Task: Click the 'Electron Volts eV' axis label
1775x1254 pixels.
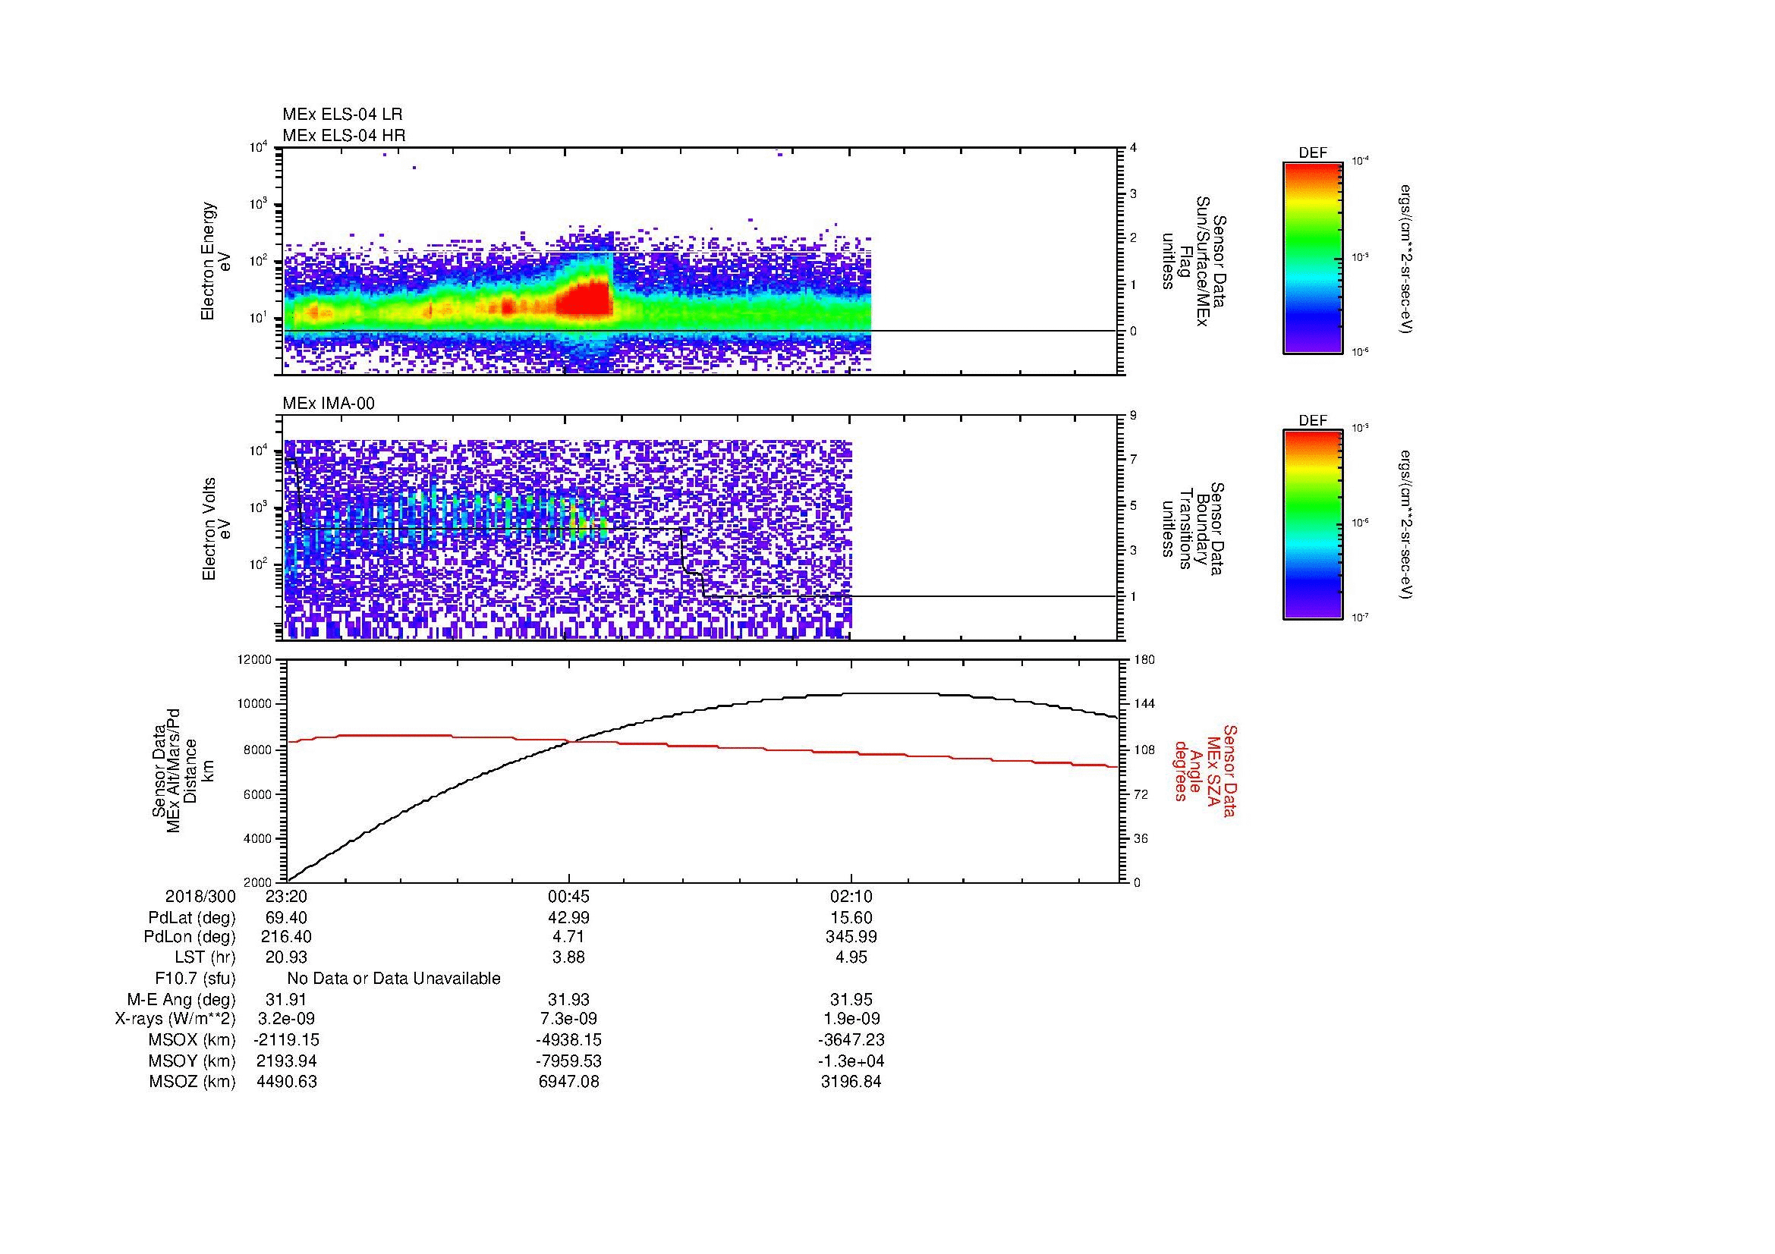Action: click(216, 529)
